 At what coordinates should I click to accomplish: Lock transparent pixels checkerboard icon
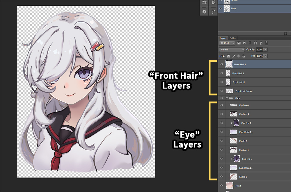pos(228,56)
